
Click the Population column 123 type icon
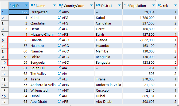[x=126, y=5]
